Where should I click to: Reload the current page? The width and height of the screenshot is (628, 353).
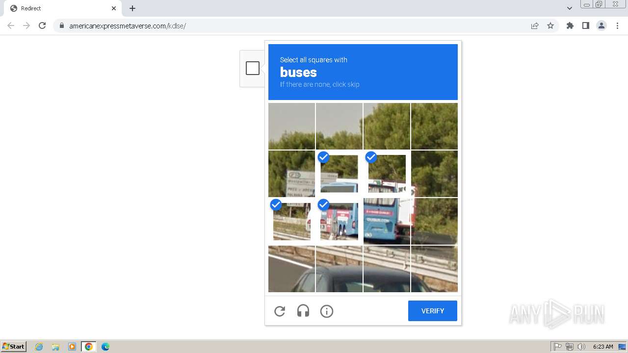[x=42, y=25]
